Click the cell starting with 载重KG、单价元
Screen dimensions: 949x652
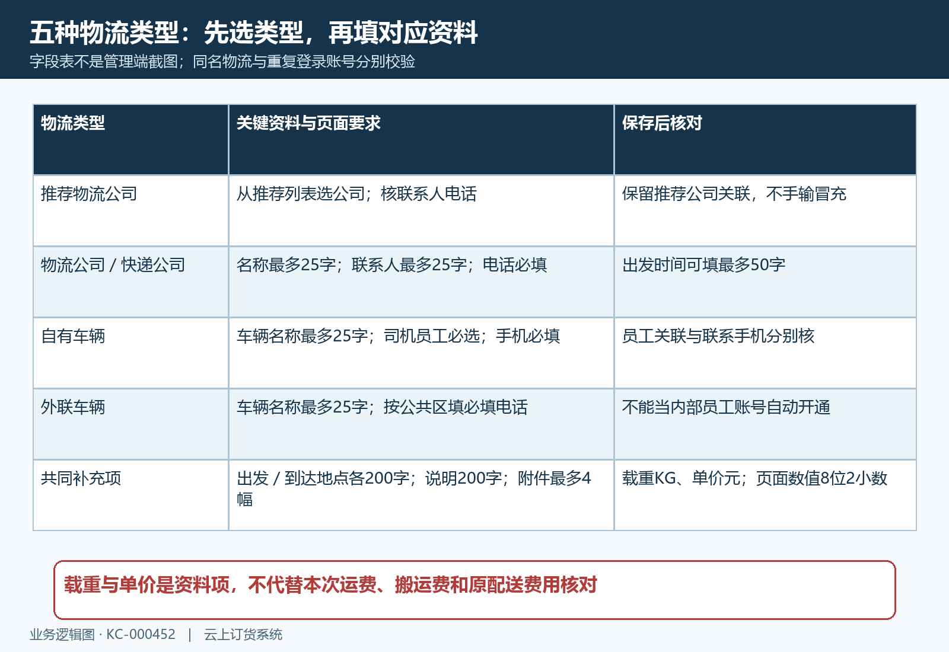765,496
